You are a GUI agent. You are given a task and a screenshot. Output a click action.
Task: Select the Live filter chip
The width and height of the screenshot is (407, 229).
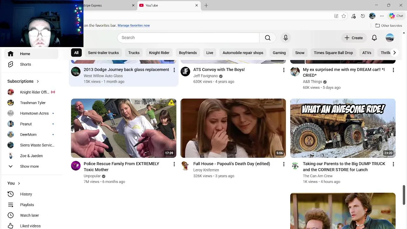tap(210, 53)
